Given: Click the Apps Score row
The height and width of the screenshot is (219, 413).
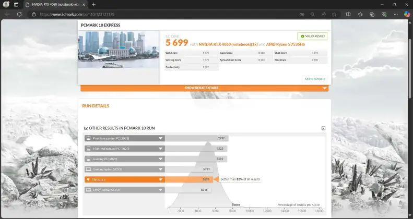Looking at the screenshot, I should [x=246, y=53].
